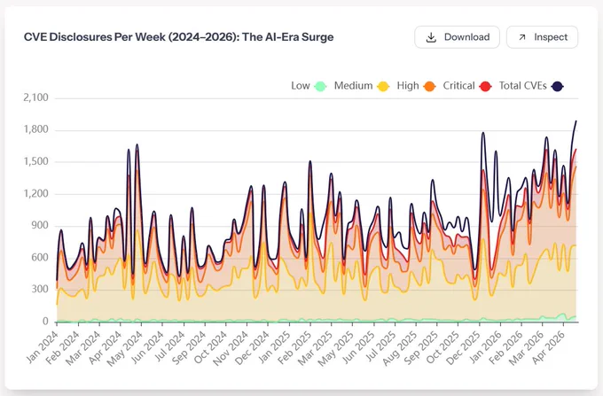The image size is (603, 396).
Task: Click the 0 y-axis label
Action: (46, 321)
